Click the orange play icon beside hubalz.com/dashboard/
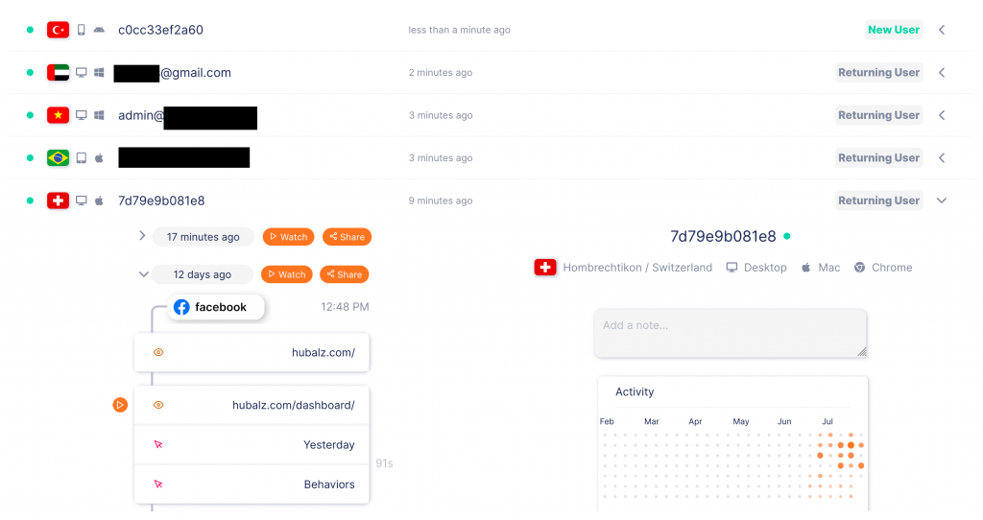 tap(120, 405)
